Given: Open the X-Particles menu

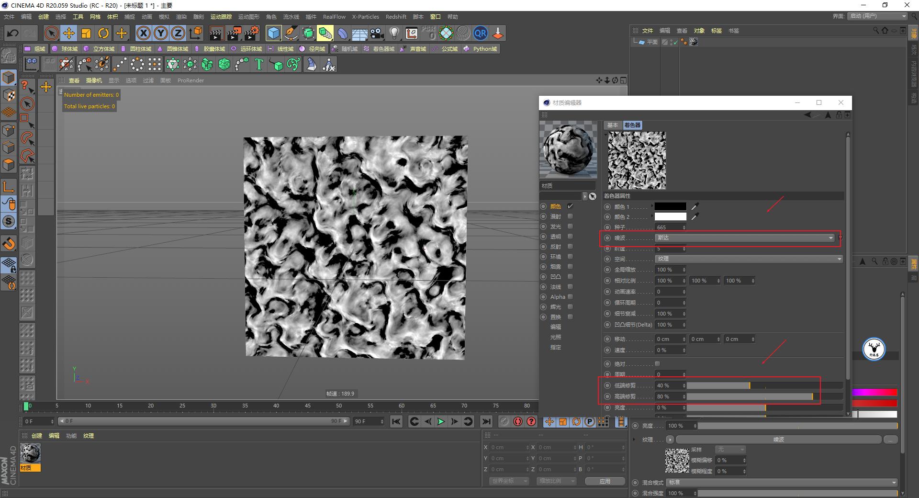Looking at the screenshot, I should (x=365, y=16).
